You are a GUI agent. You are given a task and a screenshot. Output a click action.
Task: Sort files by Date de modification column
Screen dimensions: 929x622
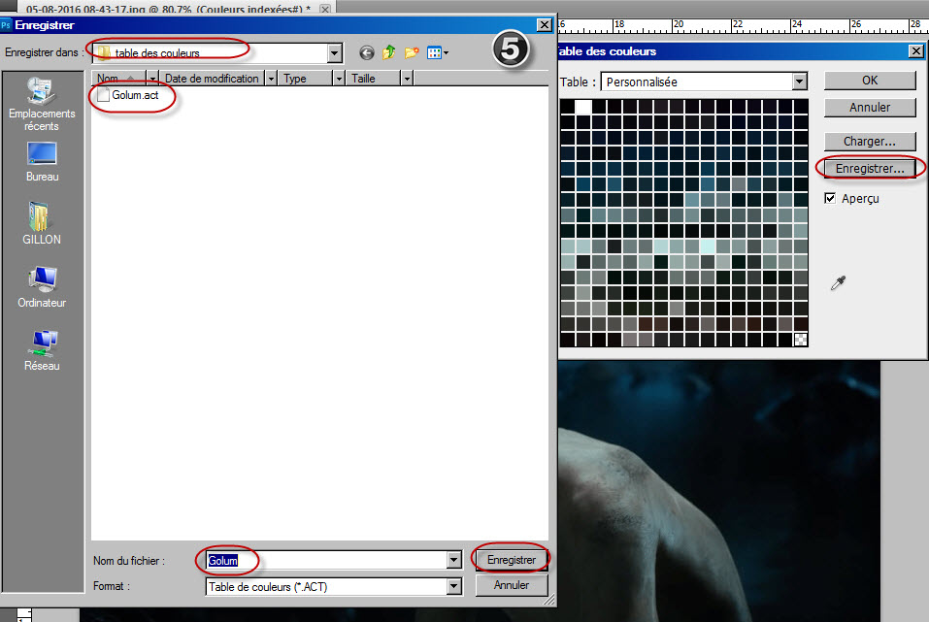[x=211, y=79]
